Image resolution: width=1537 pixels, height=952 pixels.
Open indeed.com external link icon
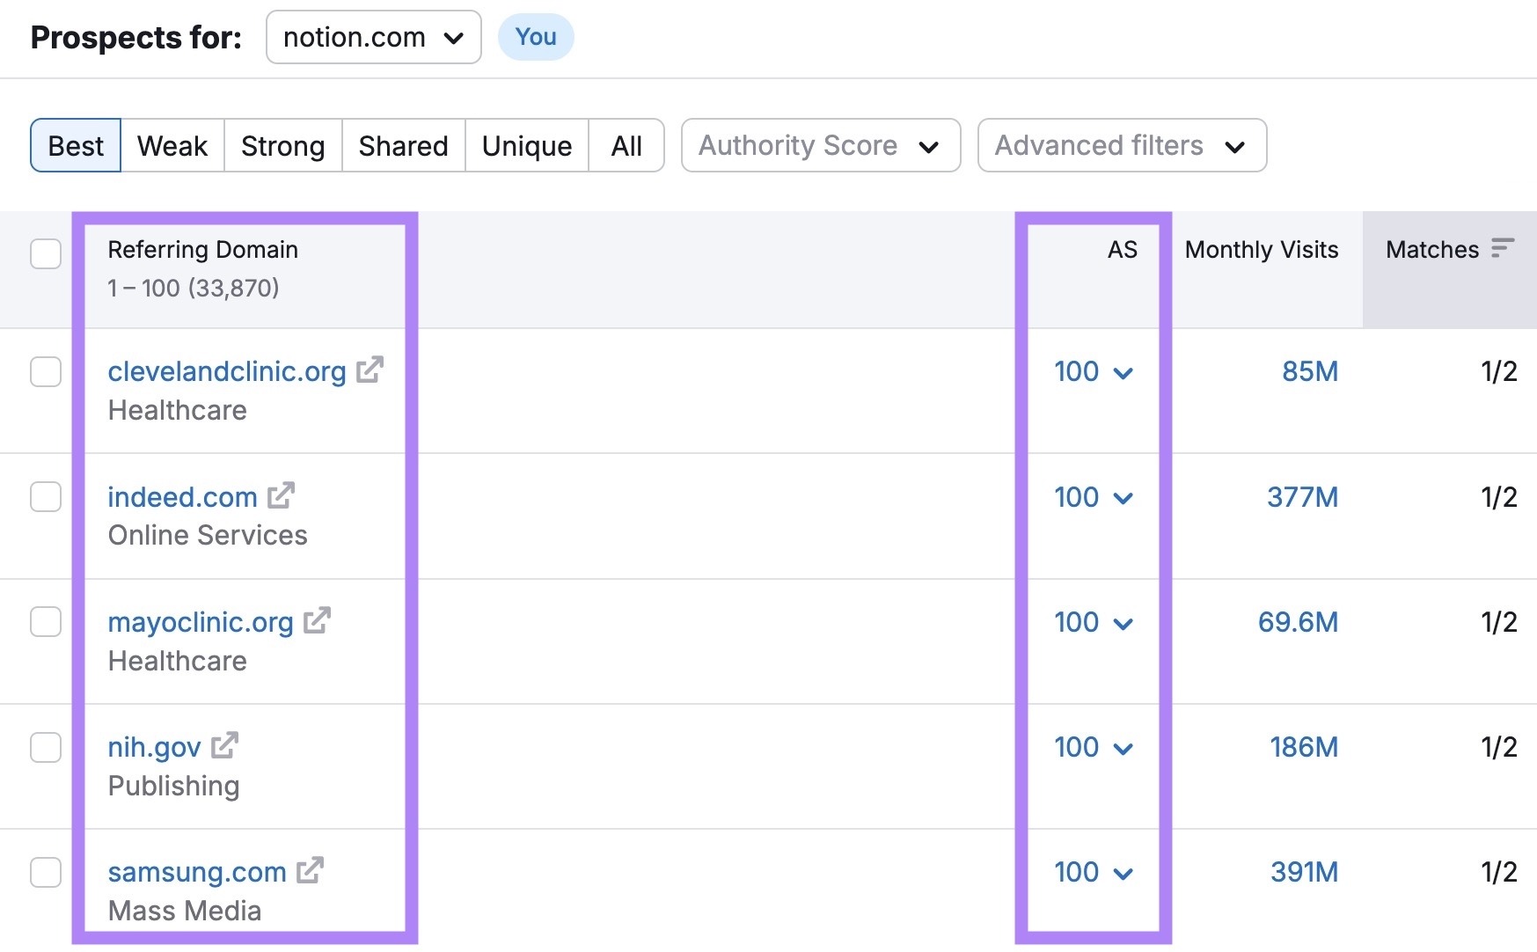coord(281,495)
